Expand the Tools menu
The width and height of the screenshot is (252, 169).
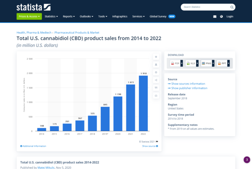tap(103, 16)
